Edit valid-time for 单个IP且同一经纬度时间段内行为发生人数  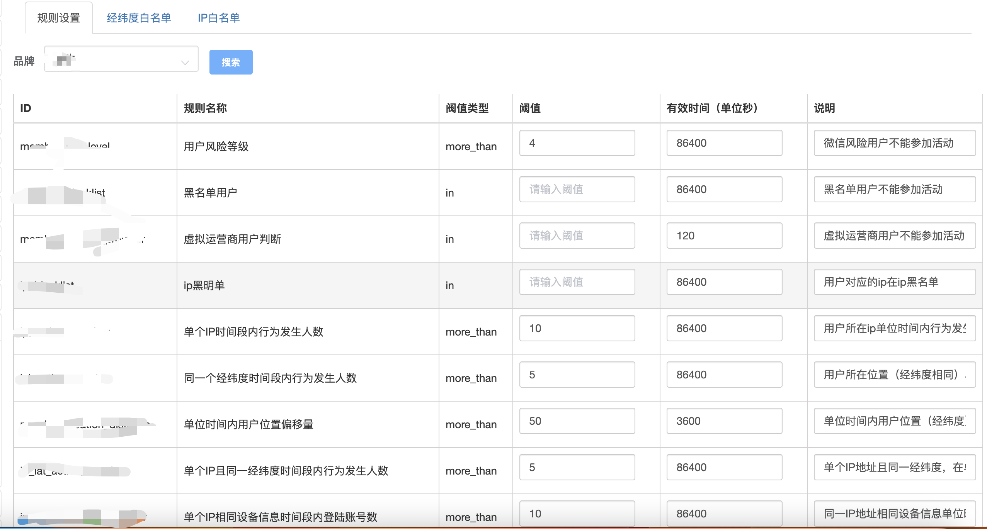724,467
